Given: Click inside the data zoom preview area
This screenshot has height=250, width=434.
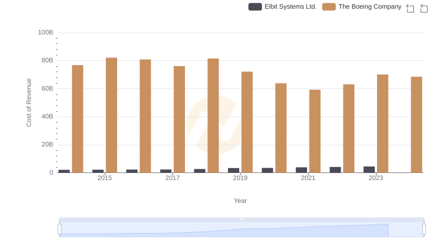Looking at the screenshot, I should [241, 229].
